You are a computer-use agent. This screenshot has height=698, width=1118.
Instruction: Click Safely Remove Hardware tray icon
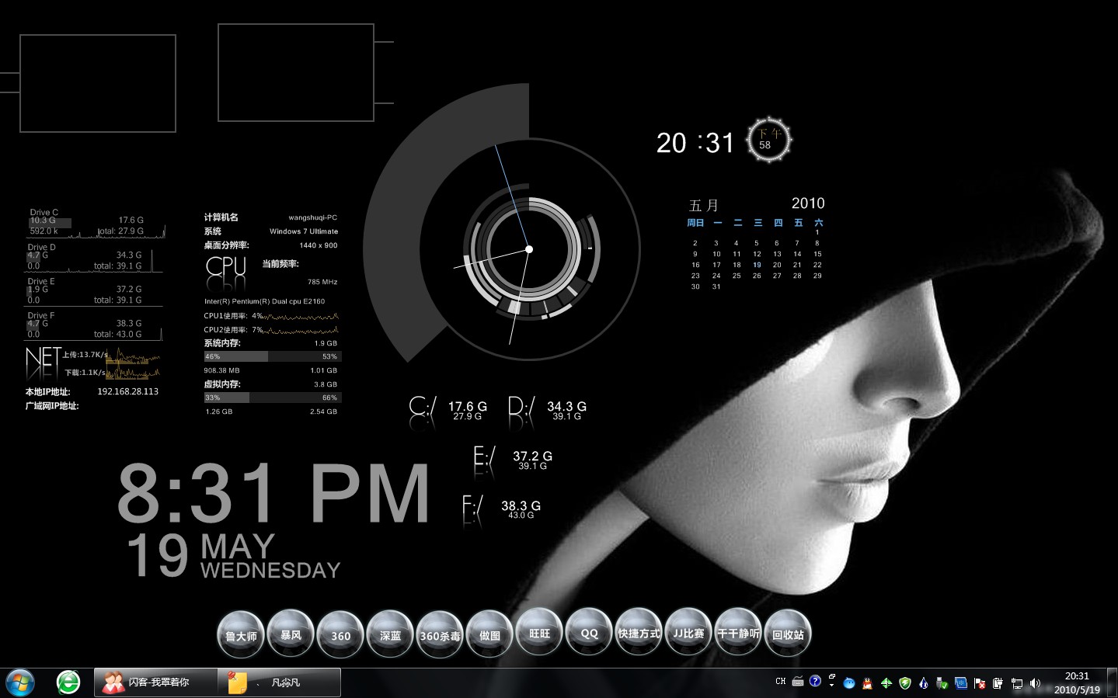click(942, 683)
